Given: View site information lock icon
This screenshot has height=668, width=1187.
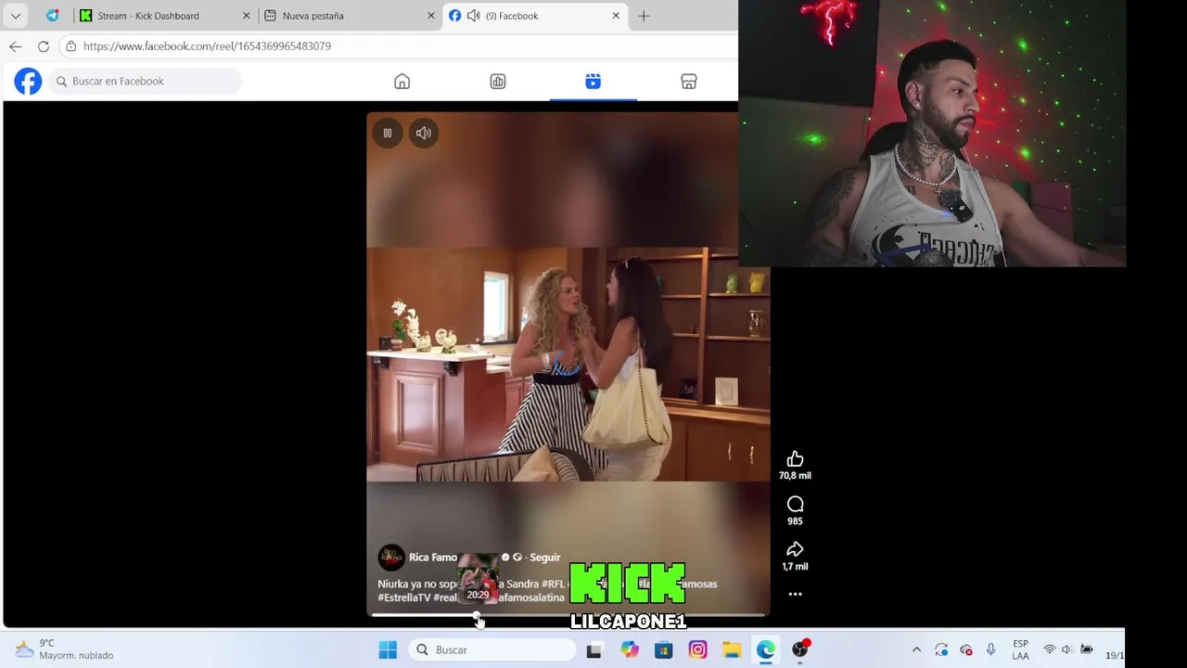Looking at the screenshot, I should [x=70, y=46].
